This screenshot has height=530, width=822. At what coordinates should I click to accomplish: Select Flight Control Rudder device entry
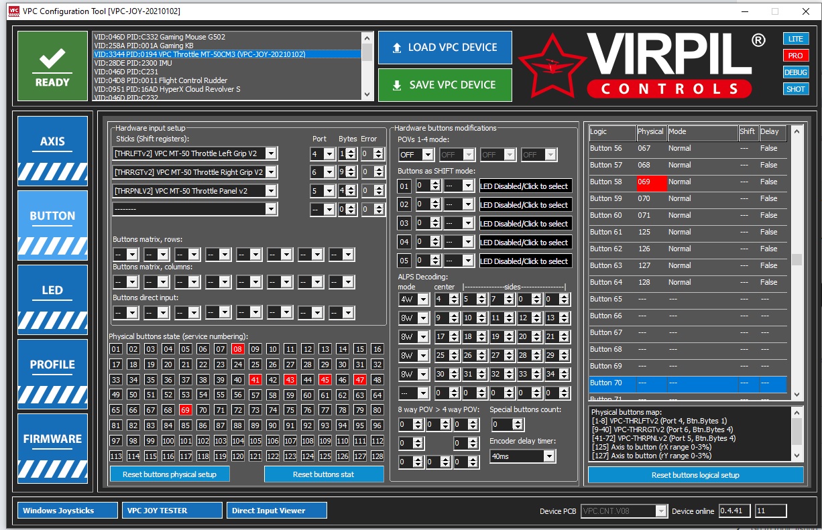227,80
